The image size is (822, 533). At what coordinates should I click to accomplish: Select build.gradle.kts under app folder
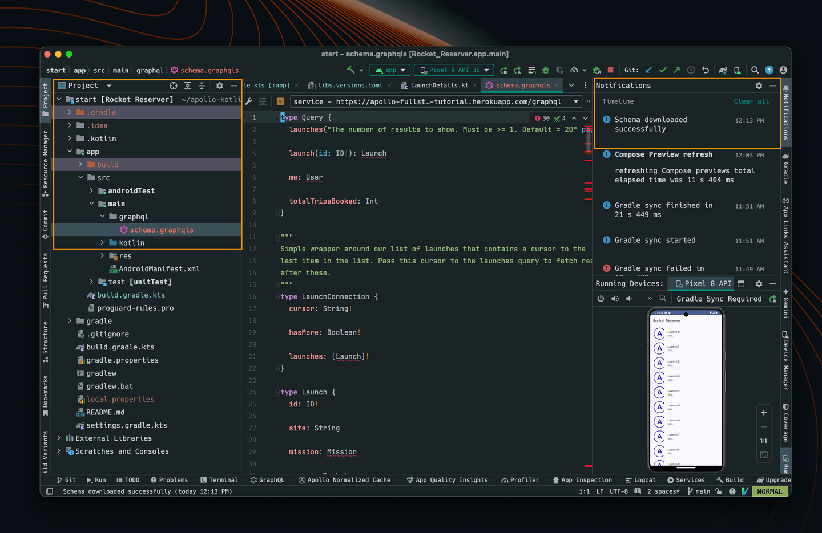[x=131, y=295]
